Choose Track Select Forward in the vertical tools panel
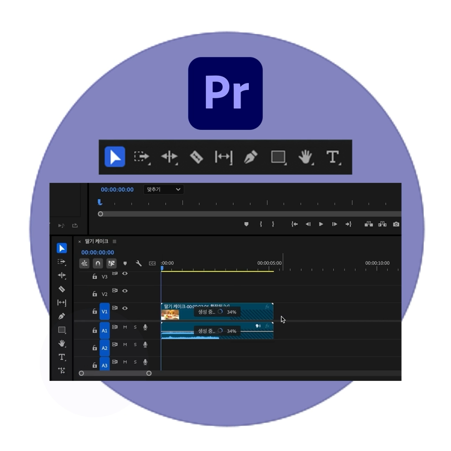Screen dimensions: 451x451 (x=61, y=262)
